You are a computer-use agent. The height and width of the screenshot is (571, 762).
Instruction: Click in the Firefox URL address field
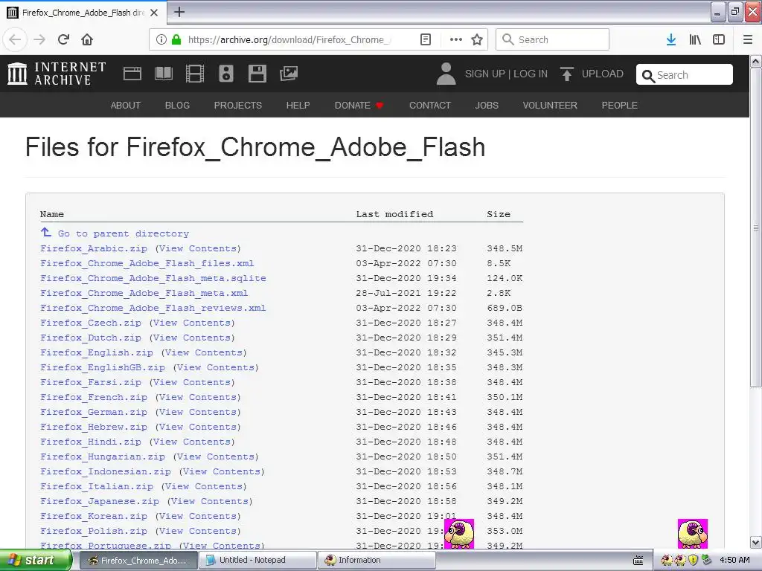tap(289, 39)
